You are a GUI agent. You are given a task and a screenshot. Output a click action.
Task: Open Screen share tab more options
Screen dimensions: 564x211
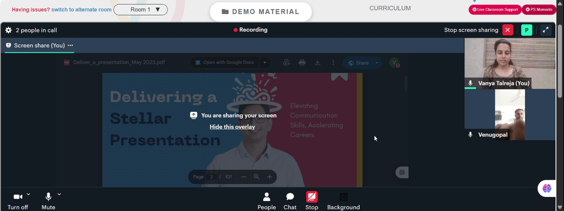pyautogui.click(x=70, y=46)
